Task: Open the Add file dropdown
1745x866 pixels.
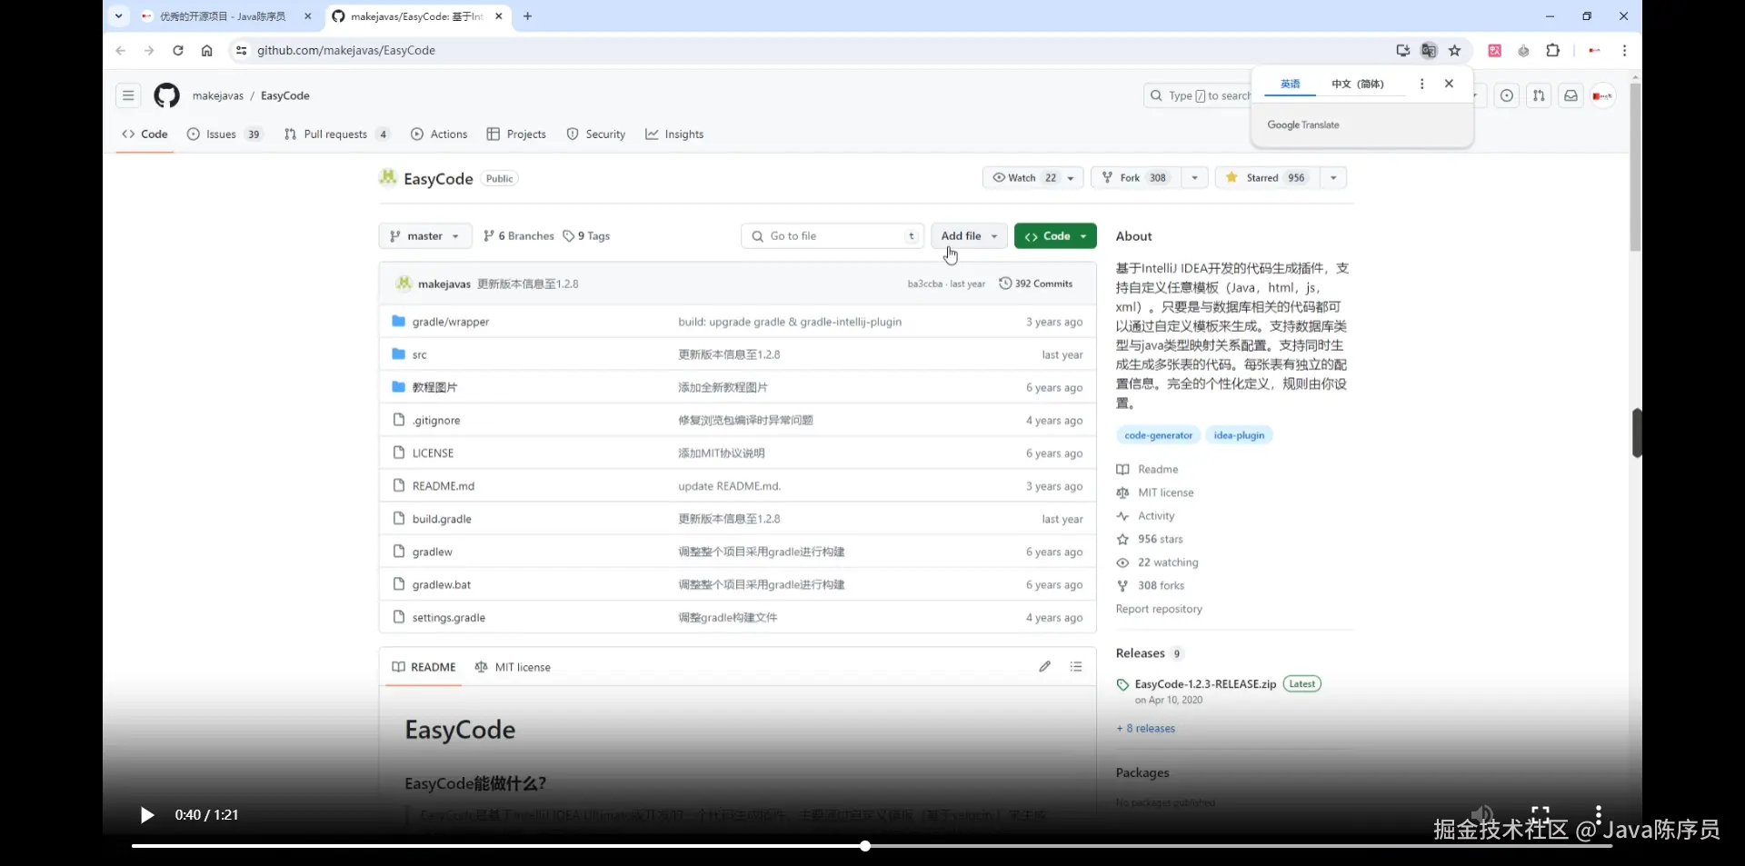Action: [x=969, y=236]
